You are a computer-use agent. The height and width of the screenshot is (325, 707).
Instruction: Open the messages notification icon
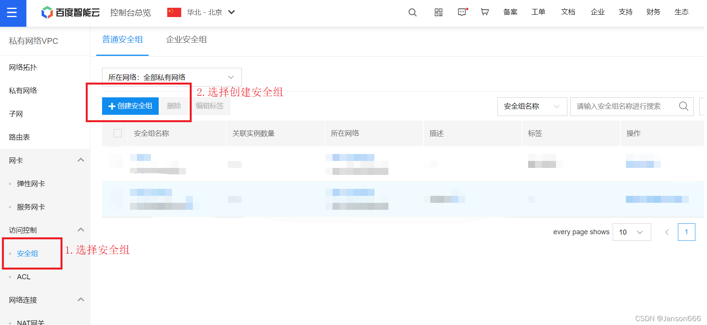(x=462, y=12)
